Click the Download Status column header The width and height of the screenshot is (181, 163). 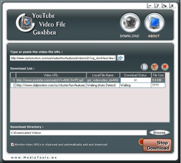tap(135, 75)
